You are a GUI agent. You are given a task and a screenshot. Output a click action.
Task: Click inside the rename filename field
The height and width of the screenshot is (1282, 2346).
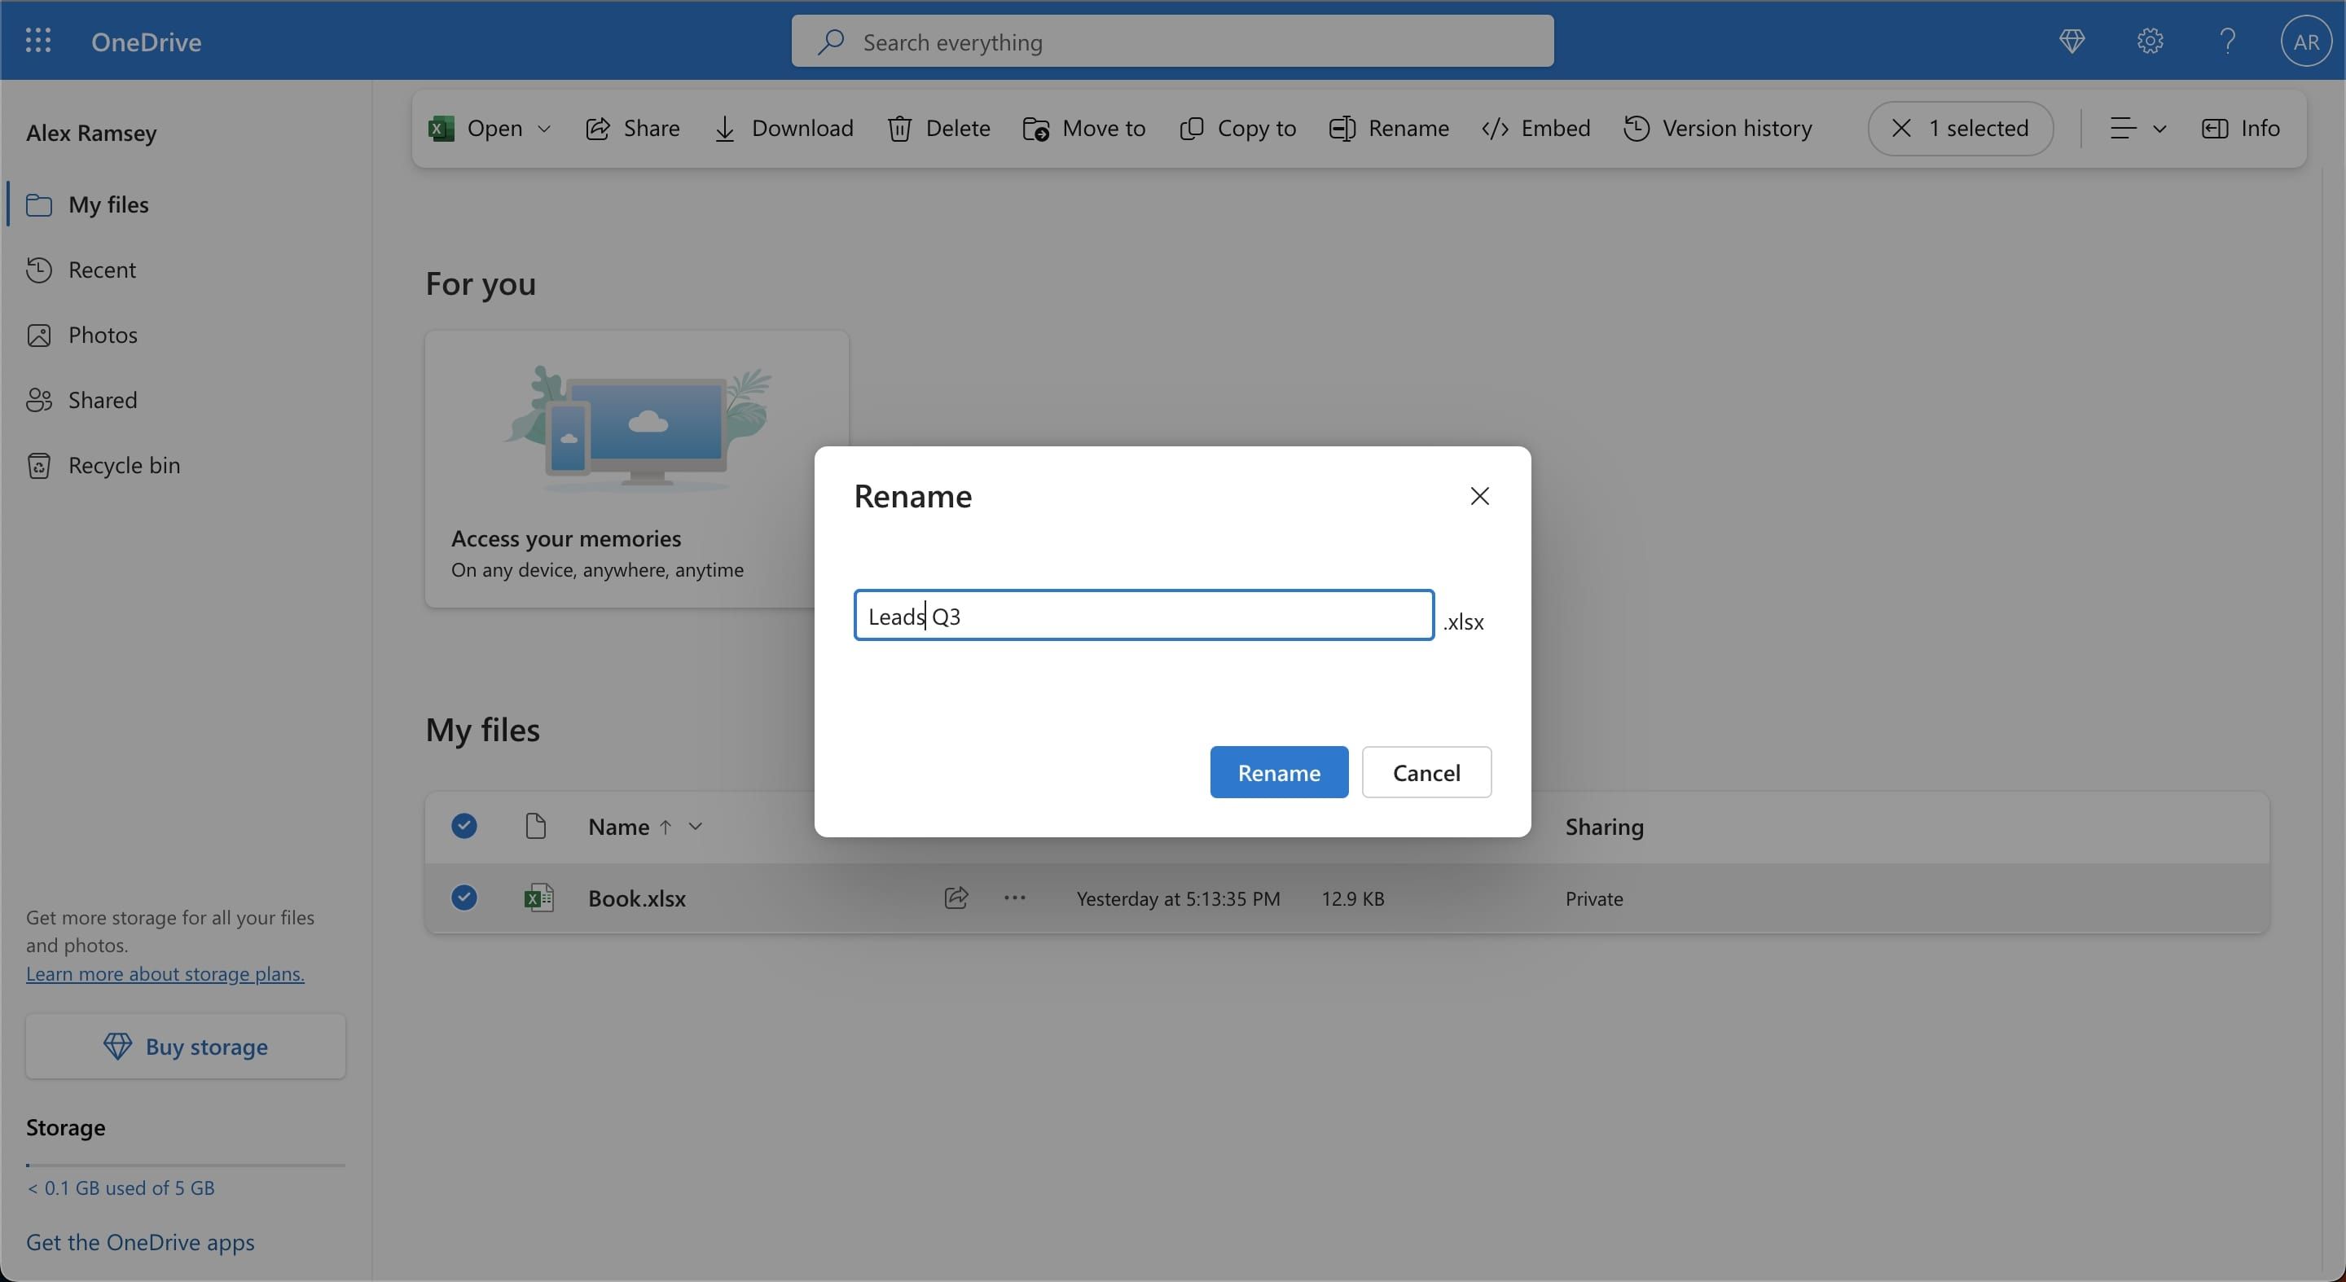point(1142,615)
